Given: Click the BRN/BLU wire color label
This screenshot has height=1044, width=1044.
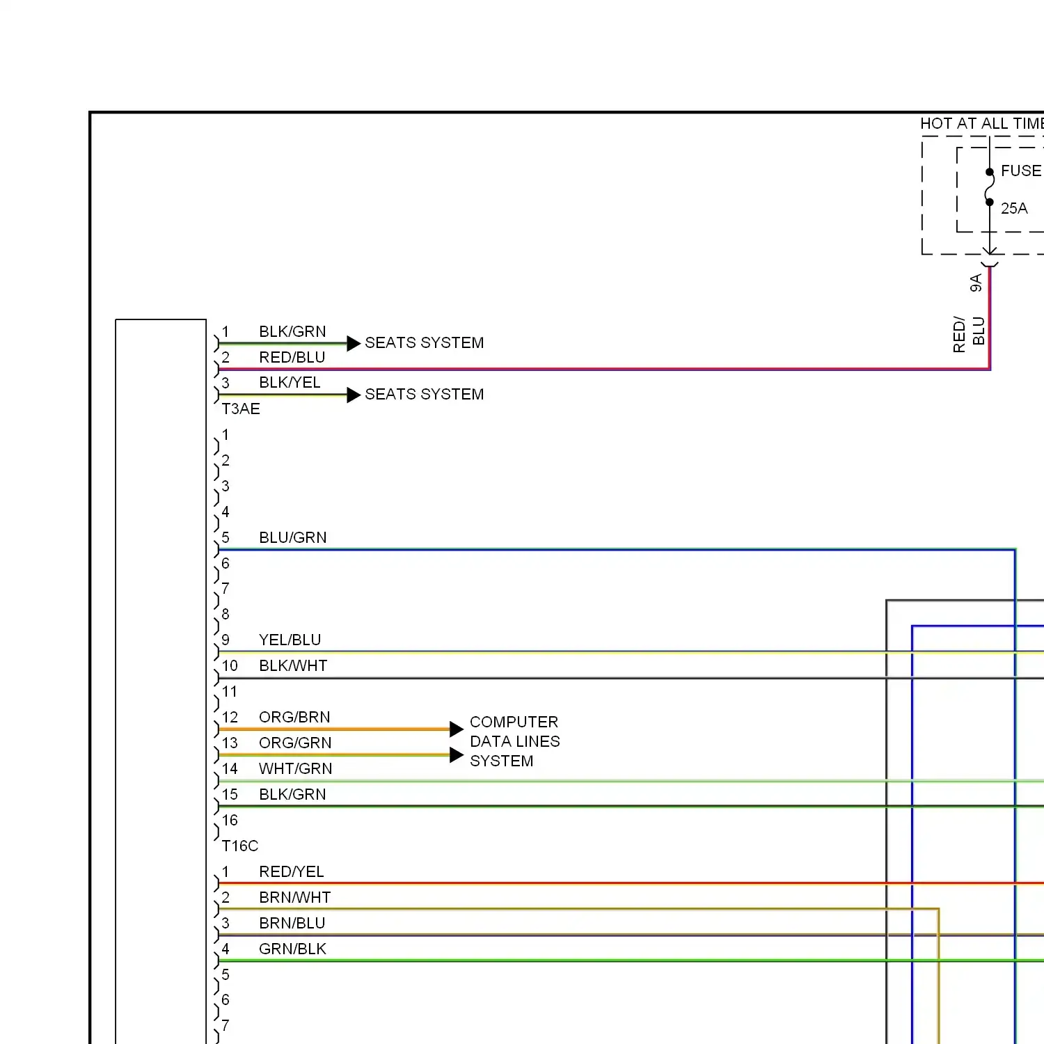Looking at the screenshot, I should (x=292, y=923).
